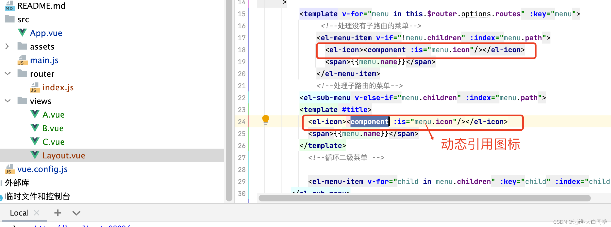Click the comment '处理子路由的菜单'
Viewport: 611px width, 227px height.
point(362,86)
